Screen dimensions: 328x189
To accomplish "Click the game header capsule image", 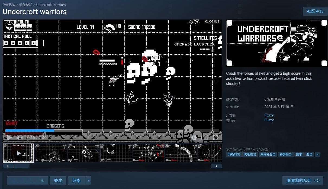I will 277,43.
